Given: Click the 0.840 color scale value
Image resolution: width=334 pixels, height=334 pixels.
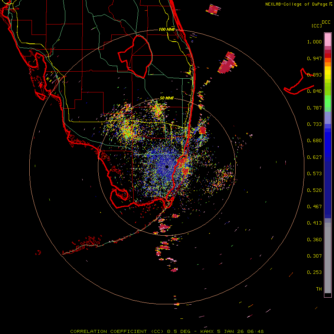Looking at the screenshot, I should (x=314, y=91).
